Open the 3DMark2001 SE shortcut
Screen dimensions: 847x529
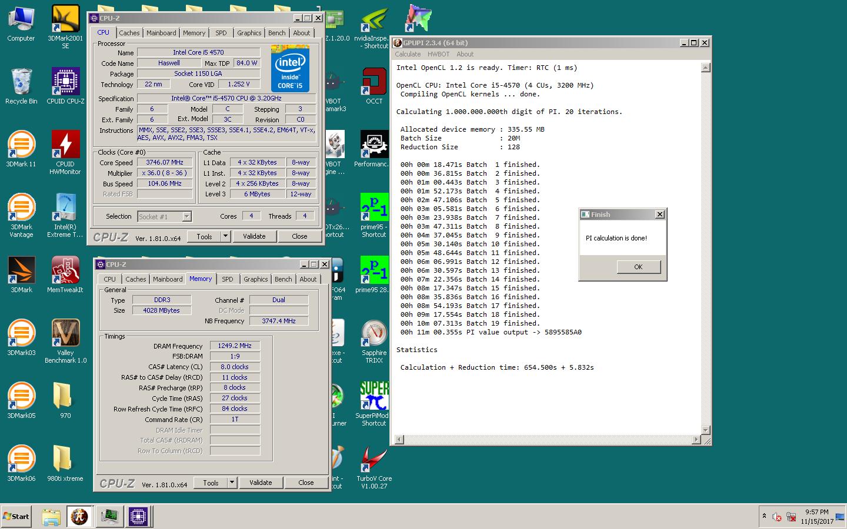pos(65,26)
